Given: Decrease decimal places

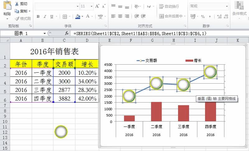Looking at the screenshot, I should [226, 16].
